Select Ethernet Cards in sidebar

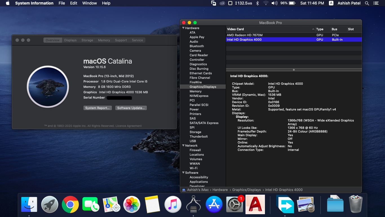coord(201,73)
